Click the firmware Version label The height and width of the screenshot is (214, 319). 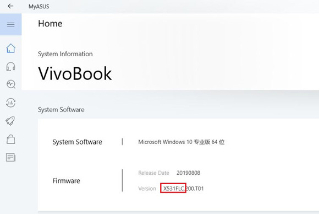(147, 189)
